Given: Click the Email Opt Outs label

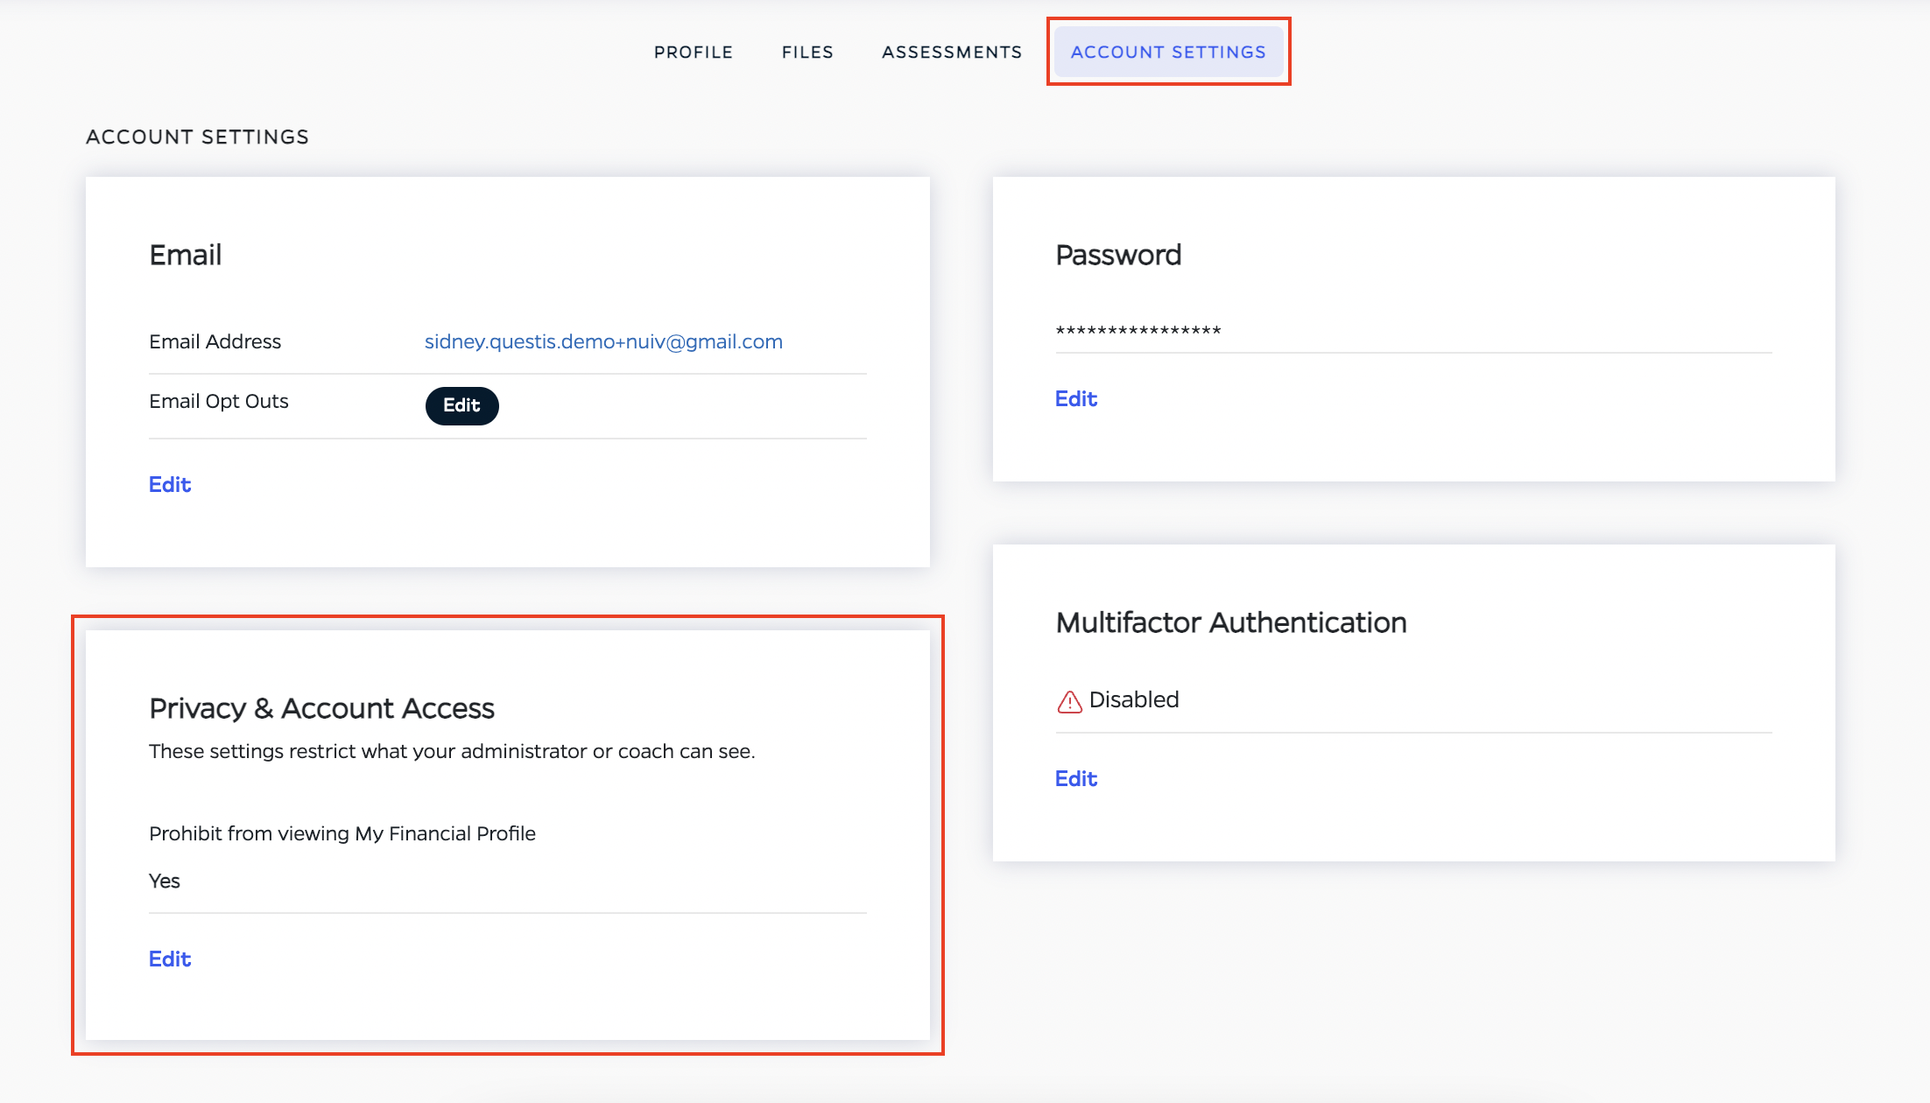Looking at the screenshot, I should pos(219,401).
